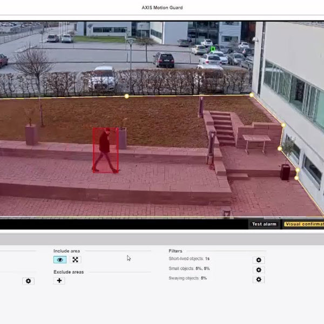The height and width of the screenshot is (324, 324).
Task: Click the green detection box in parking lot
Action: click(x=213, y=49)
